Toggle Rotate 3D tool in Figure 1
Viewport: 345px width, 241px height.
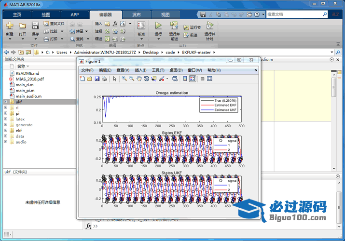coord(146,79)
